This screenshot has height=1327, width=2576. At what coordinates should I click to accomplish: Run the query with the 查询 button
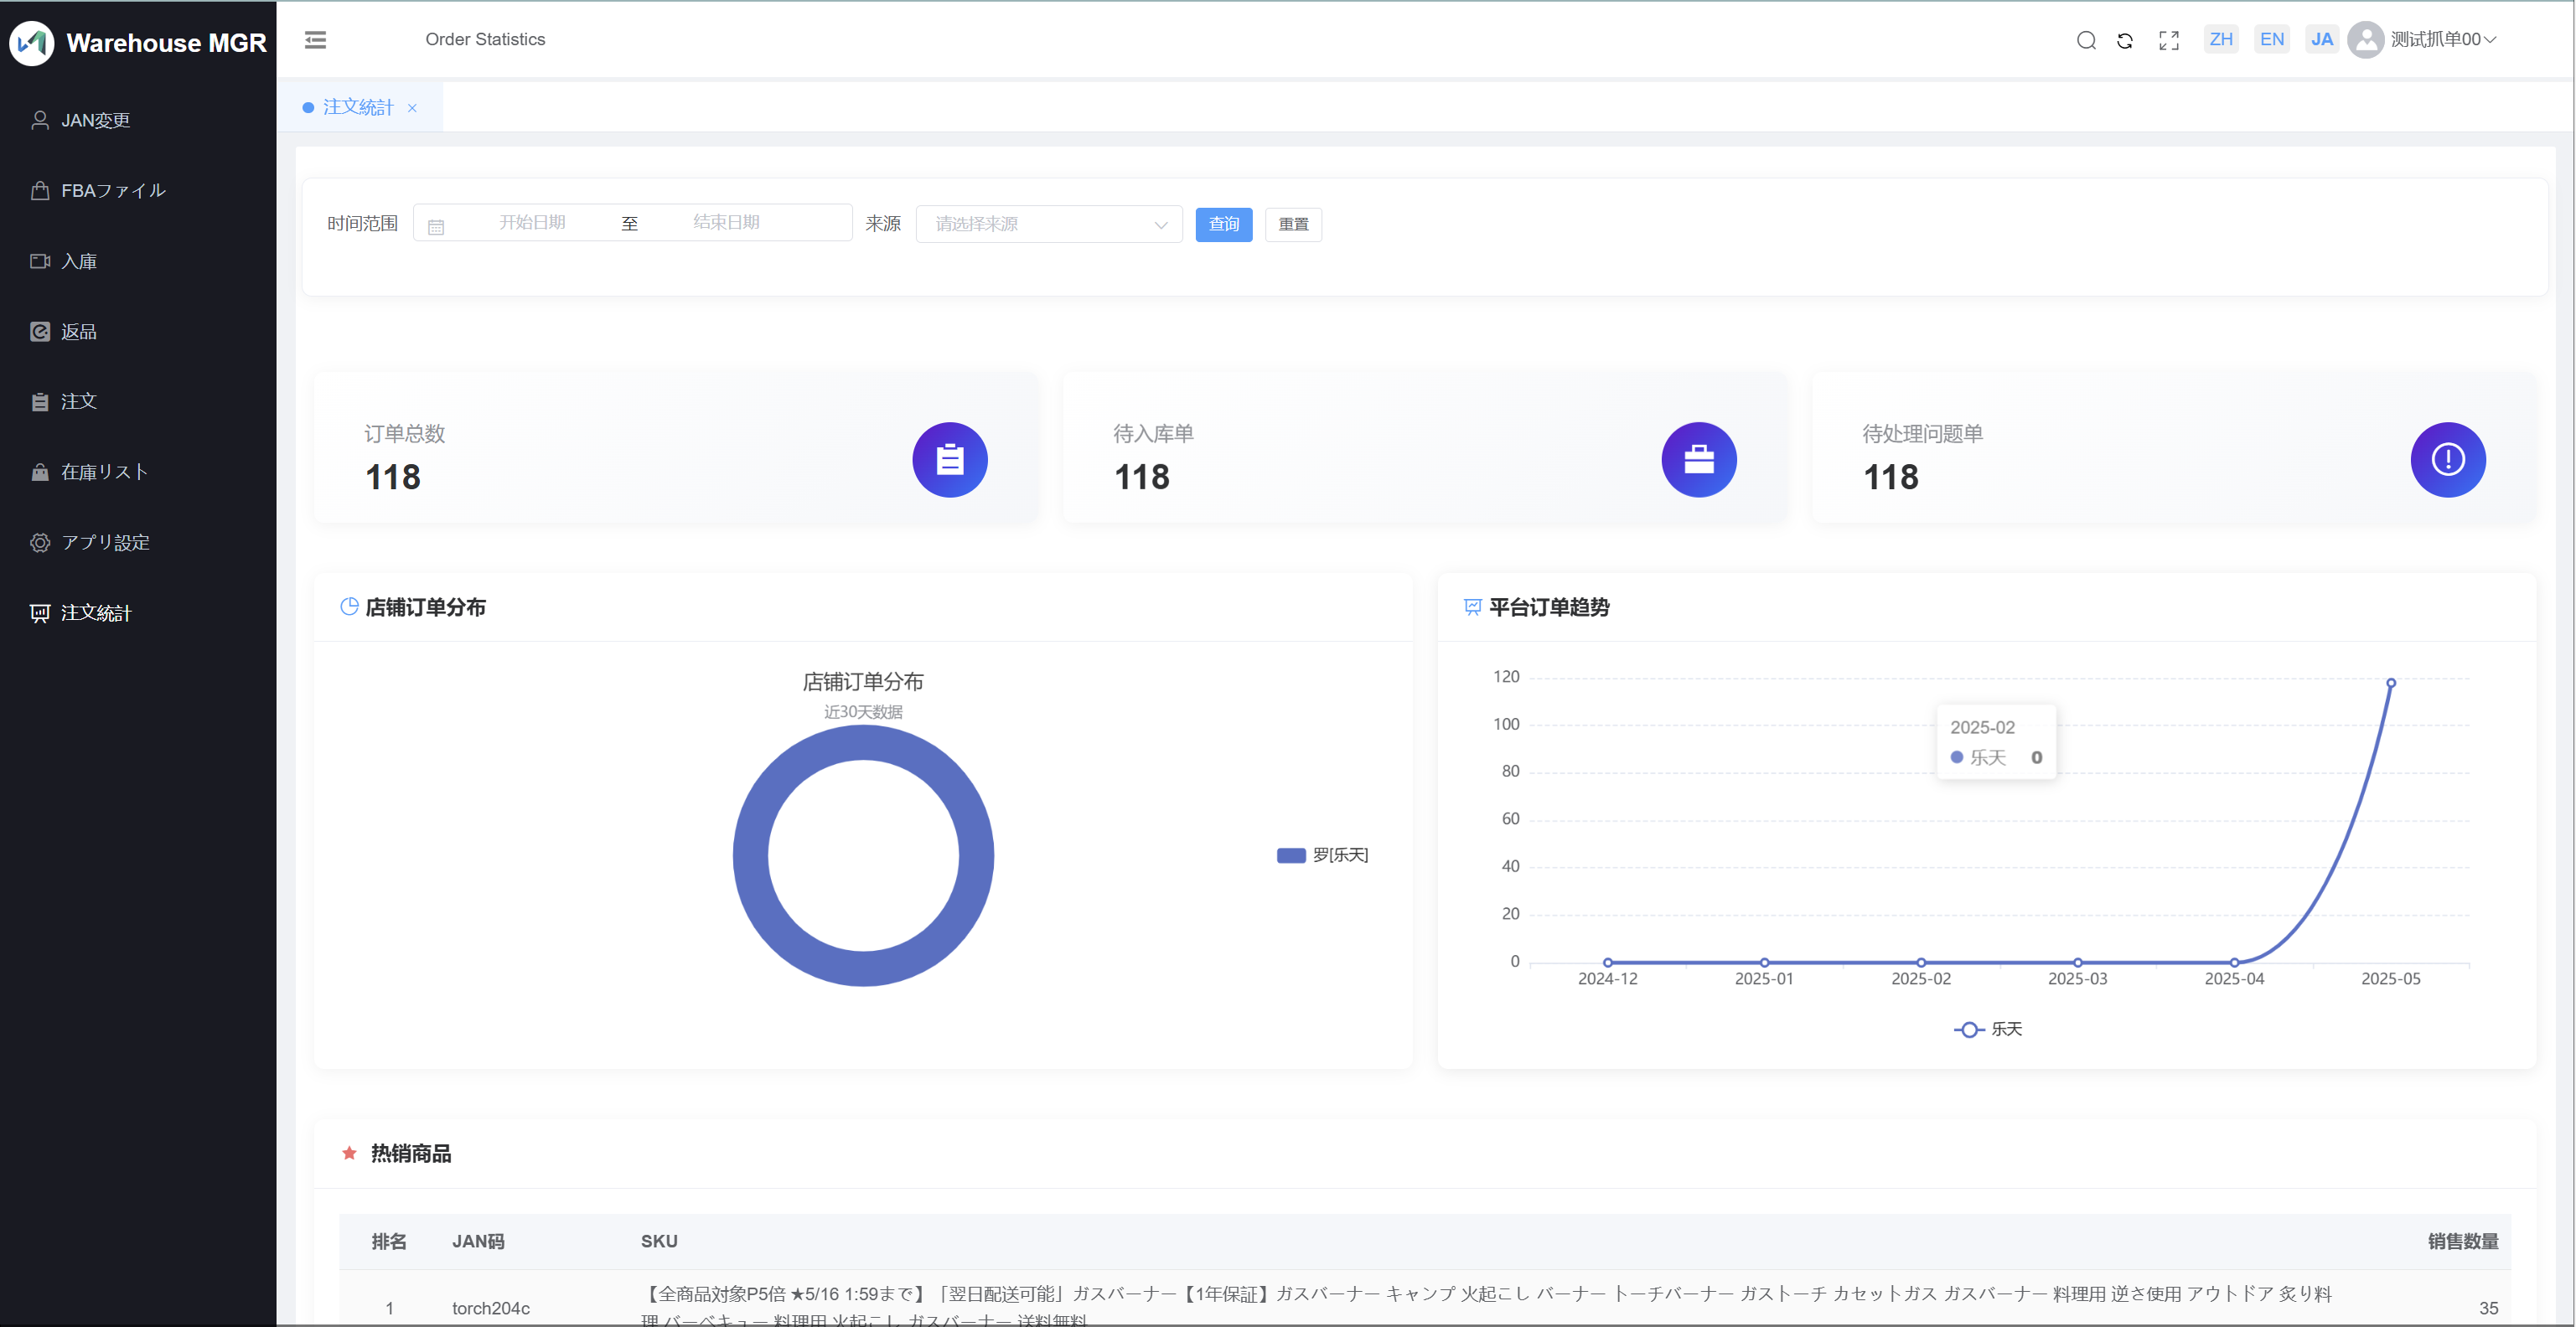pos(1223,224)
